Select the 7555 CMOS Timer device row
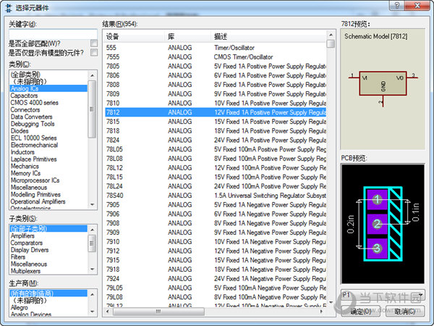The height and width of the screenshot is (326, 434). (216, 57)
